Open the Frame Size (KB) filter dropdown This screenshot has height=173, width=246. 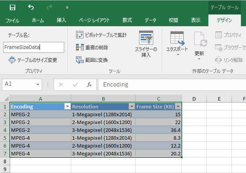178,106
